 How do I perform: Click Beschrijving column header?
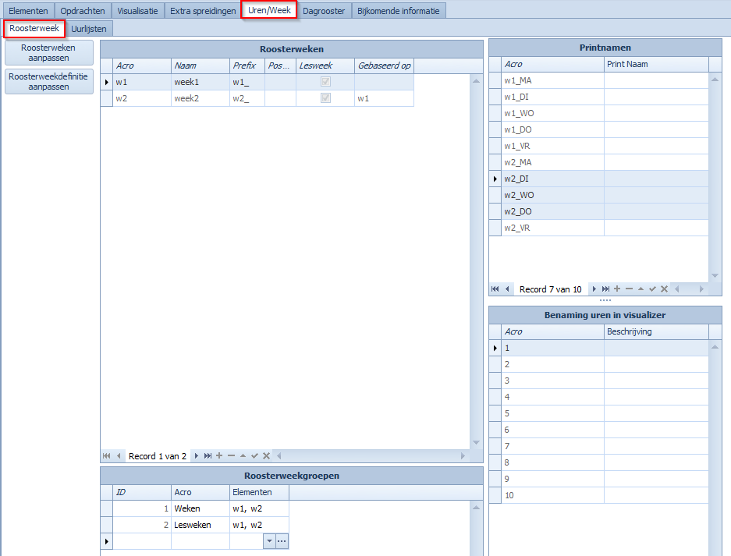(x=656, y=332)
